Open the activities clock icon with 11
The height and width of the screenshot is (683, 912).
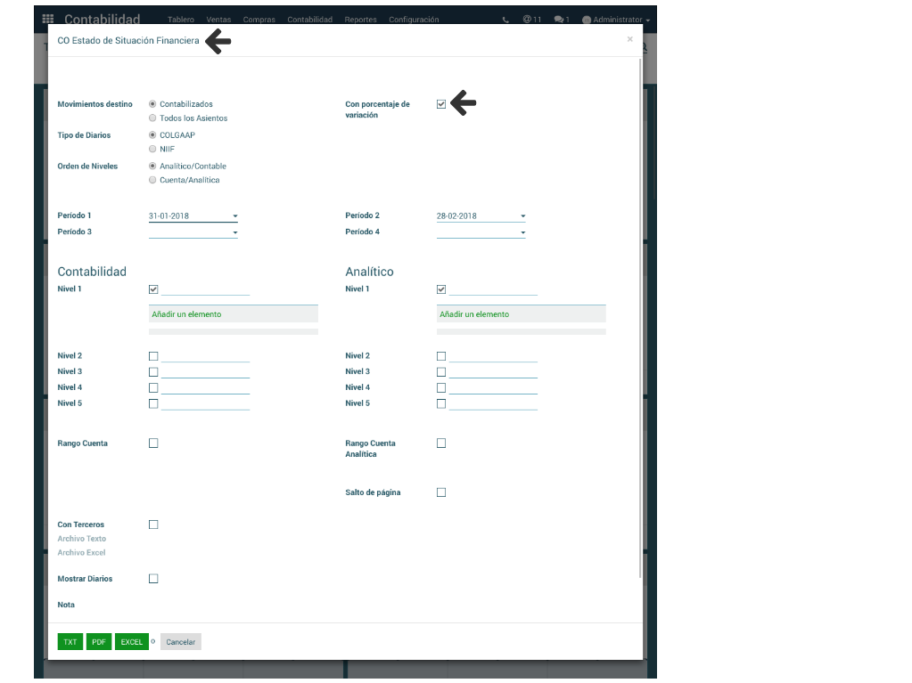(x=531, y=20)
